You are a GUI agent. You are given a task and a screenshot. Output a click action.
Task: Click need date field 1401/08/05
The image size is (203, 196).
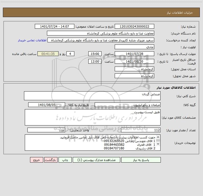click(47, 105)
